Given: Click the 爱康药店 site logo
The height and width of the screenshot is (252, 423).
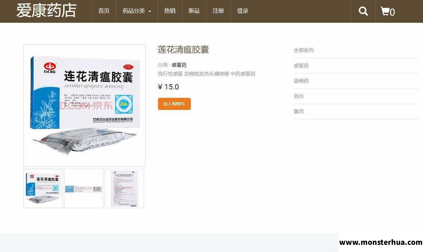Looking at the screenshot, I should pos(46,10).
